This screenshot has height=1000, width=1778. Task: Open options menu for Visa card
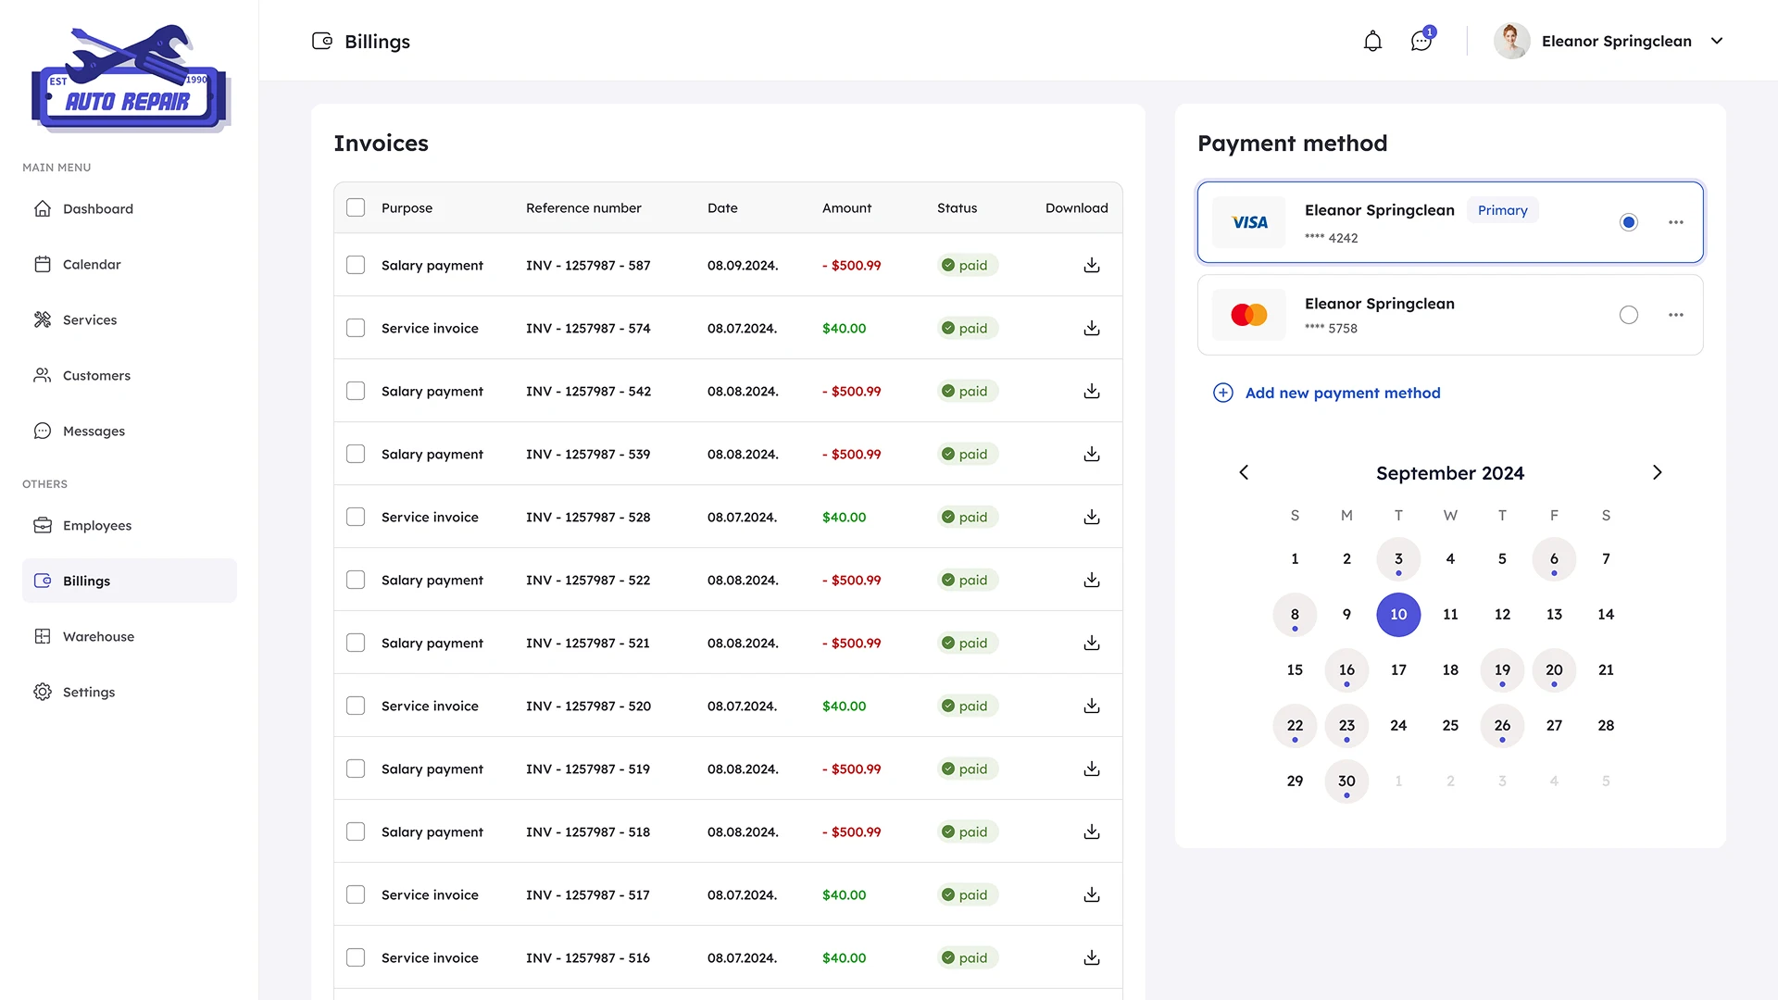click(x=1676, y=222)
